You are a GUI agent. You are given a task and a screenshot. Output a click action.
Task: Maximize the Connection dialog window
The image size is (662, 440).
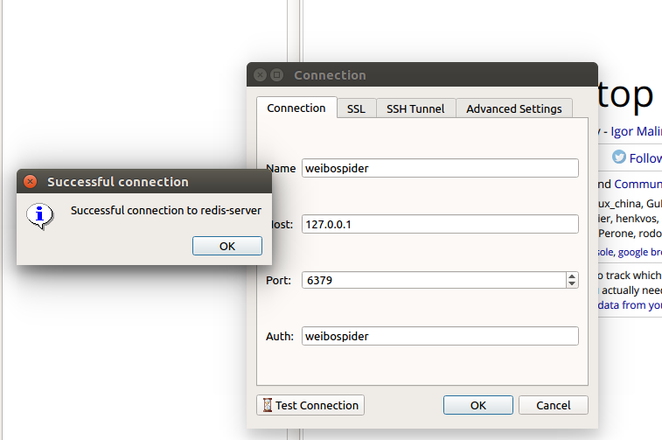pyautogui.click(x=276, y=74)
